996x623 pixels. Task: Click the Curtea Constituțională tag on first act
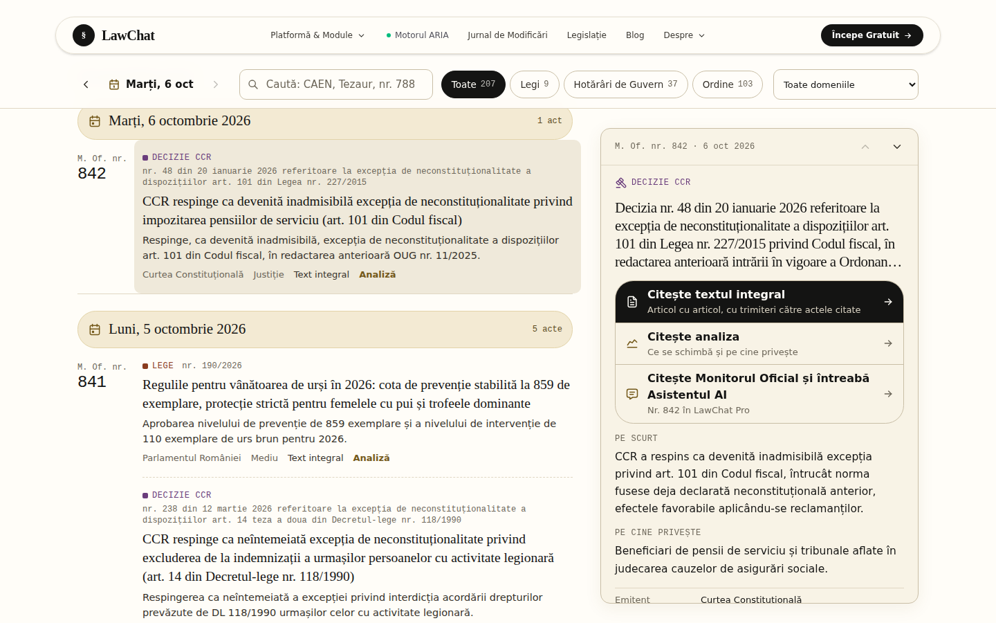pos(193,275)
